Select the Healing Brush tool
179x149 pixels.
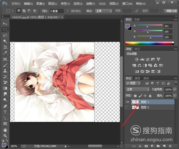click(5, 59)
